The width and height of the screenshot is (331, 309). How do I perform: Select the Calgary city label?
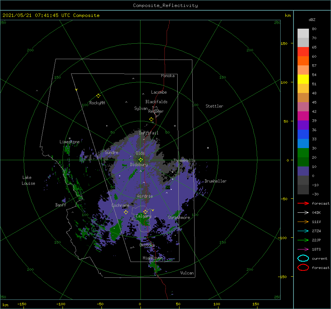[x=143, y=216]
